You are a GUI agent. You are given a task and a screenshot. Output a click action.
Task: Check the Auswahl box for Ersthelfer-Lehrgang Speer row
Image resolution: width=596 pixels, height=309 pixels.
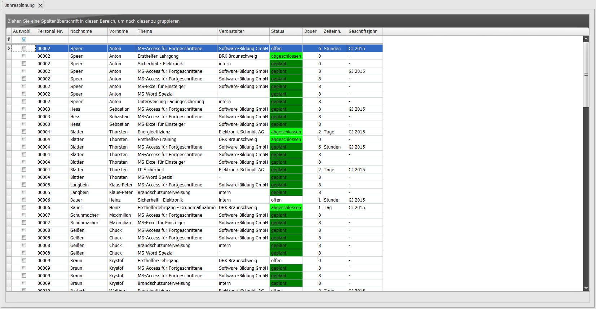[24, 56]
